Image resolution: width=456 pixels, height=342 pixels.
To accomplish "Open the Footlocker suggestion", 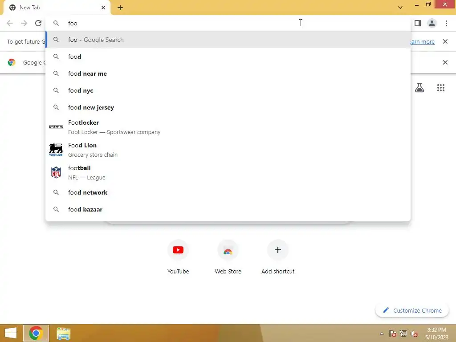I will (228, 127).
